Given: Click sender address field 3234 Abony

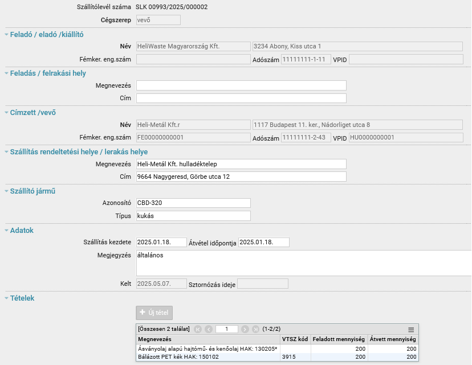Looking at the screenshot, I should point(357,46).
